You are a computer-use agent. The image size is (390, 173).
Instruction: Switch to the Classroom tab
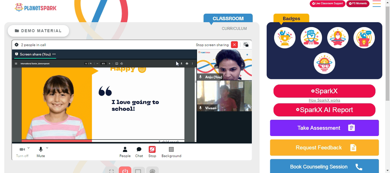tap(228, 19)
